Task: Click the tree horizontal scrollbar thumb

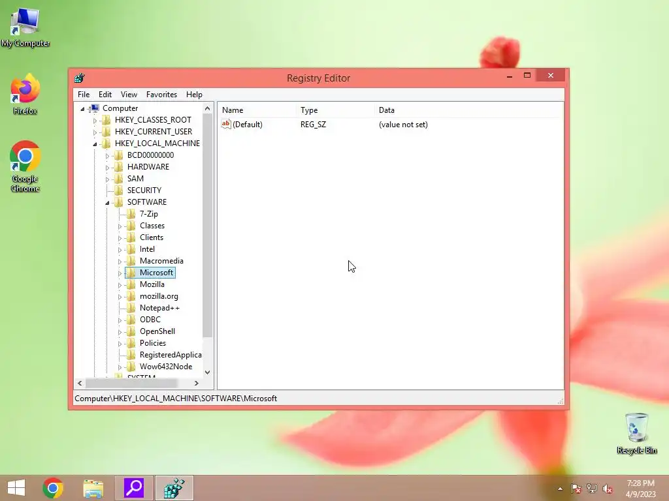Action: click(x=131, y=383)
